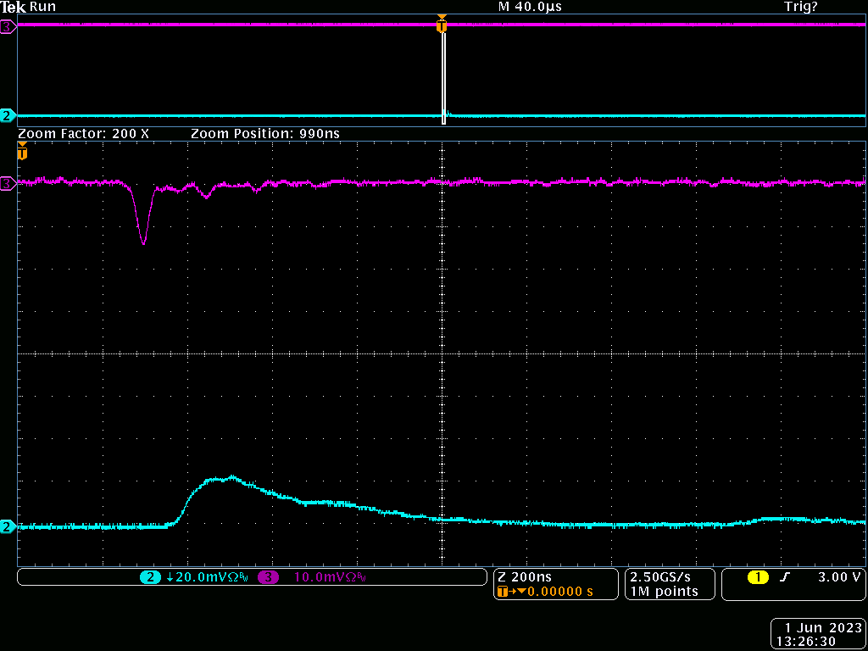868x651 pixels.
Task: Select channel 3 ground marker in zoom view
Action: coord(8,183)
